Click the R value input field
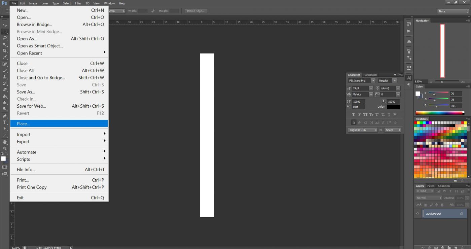 [456, 94]
